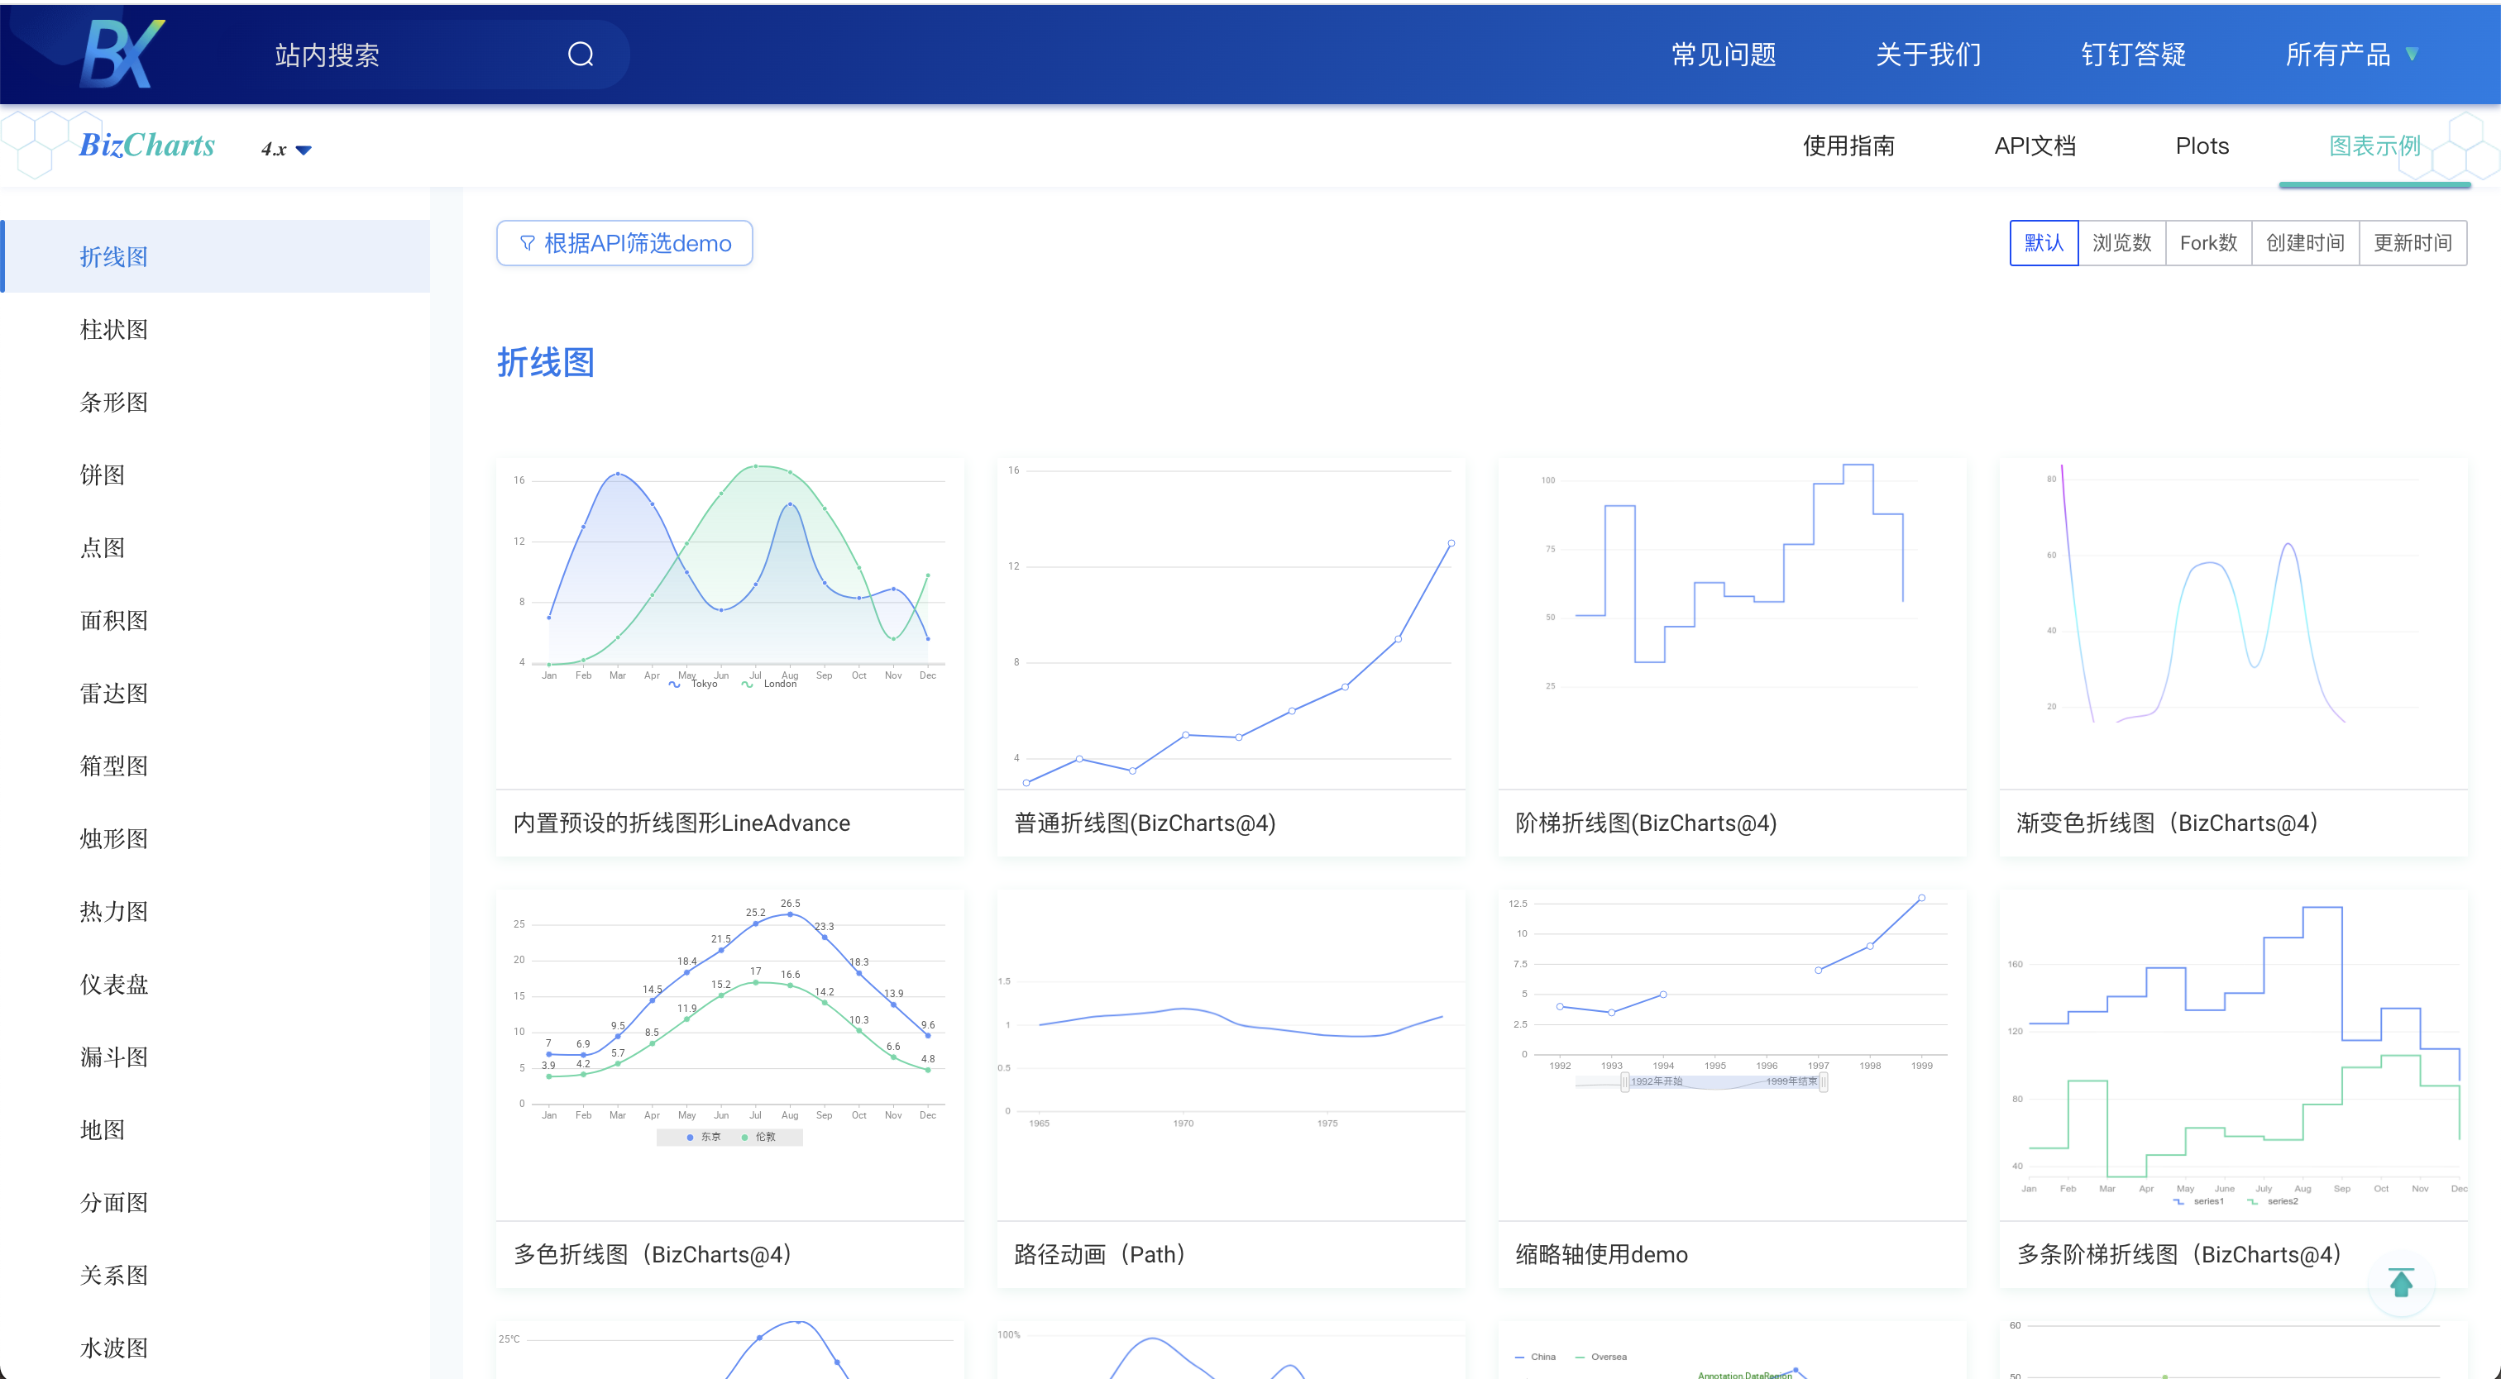
Task: Open the 路径动画 Path chart thumbnail
Action: point(1231,1055)
